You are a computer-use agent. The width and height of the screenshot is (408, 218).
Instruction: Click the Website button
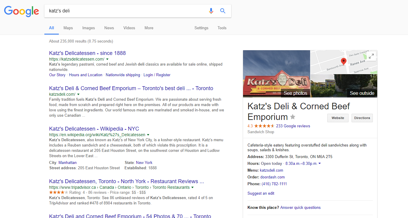338,118
